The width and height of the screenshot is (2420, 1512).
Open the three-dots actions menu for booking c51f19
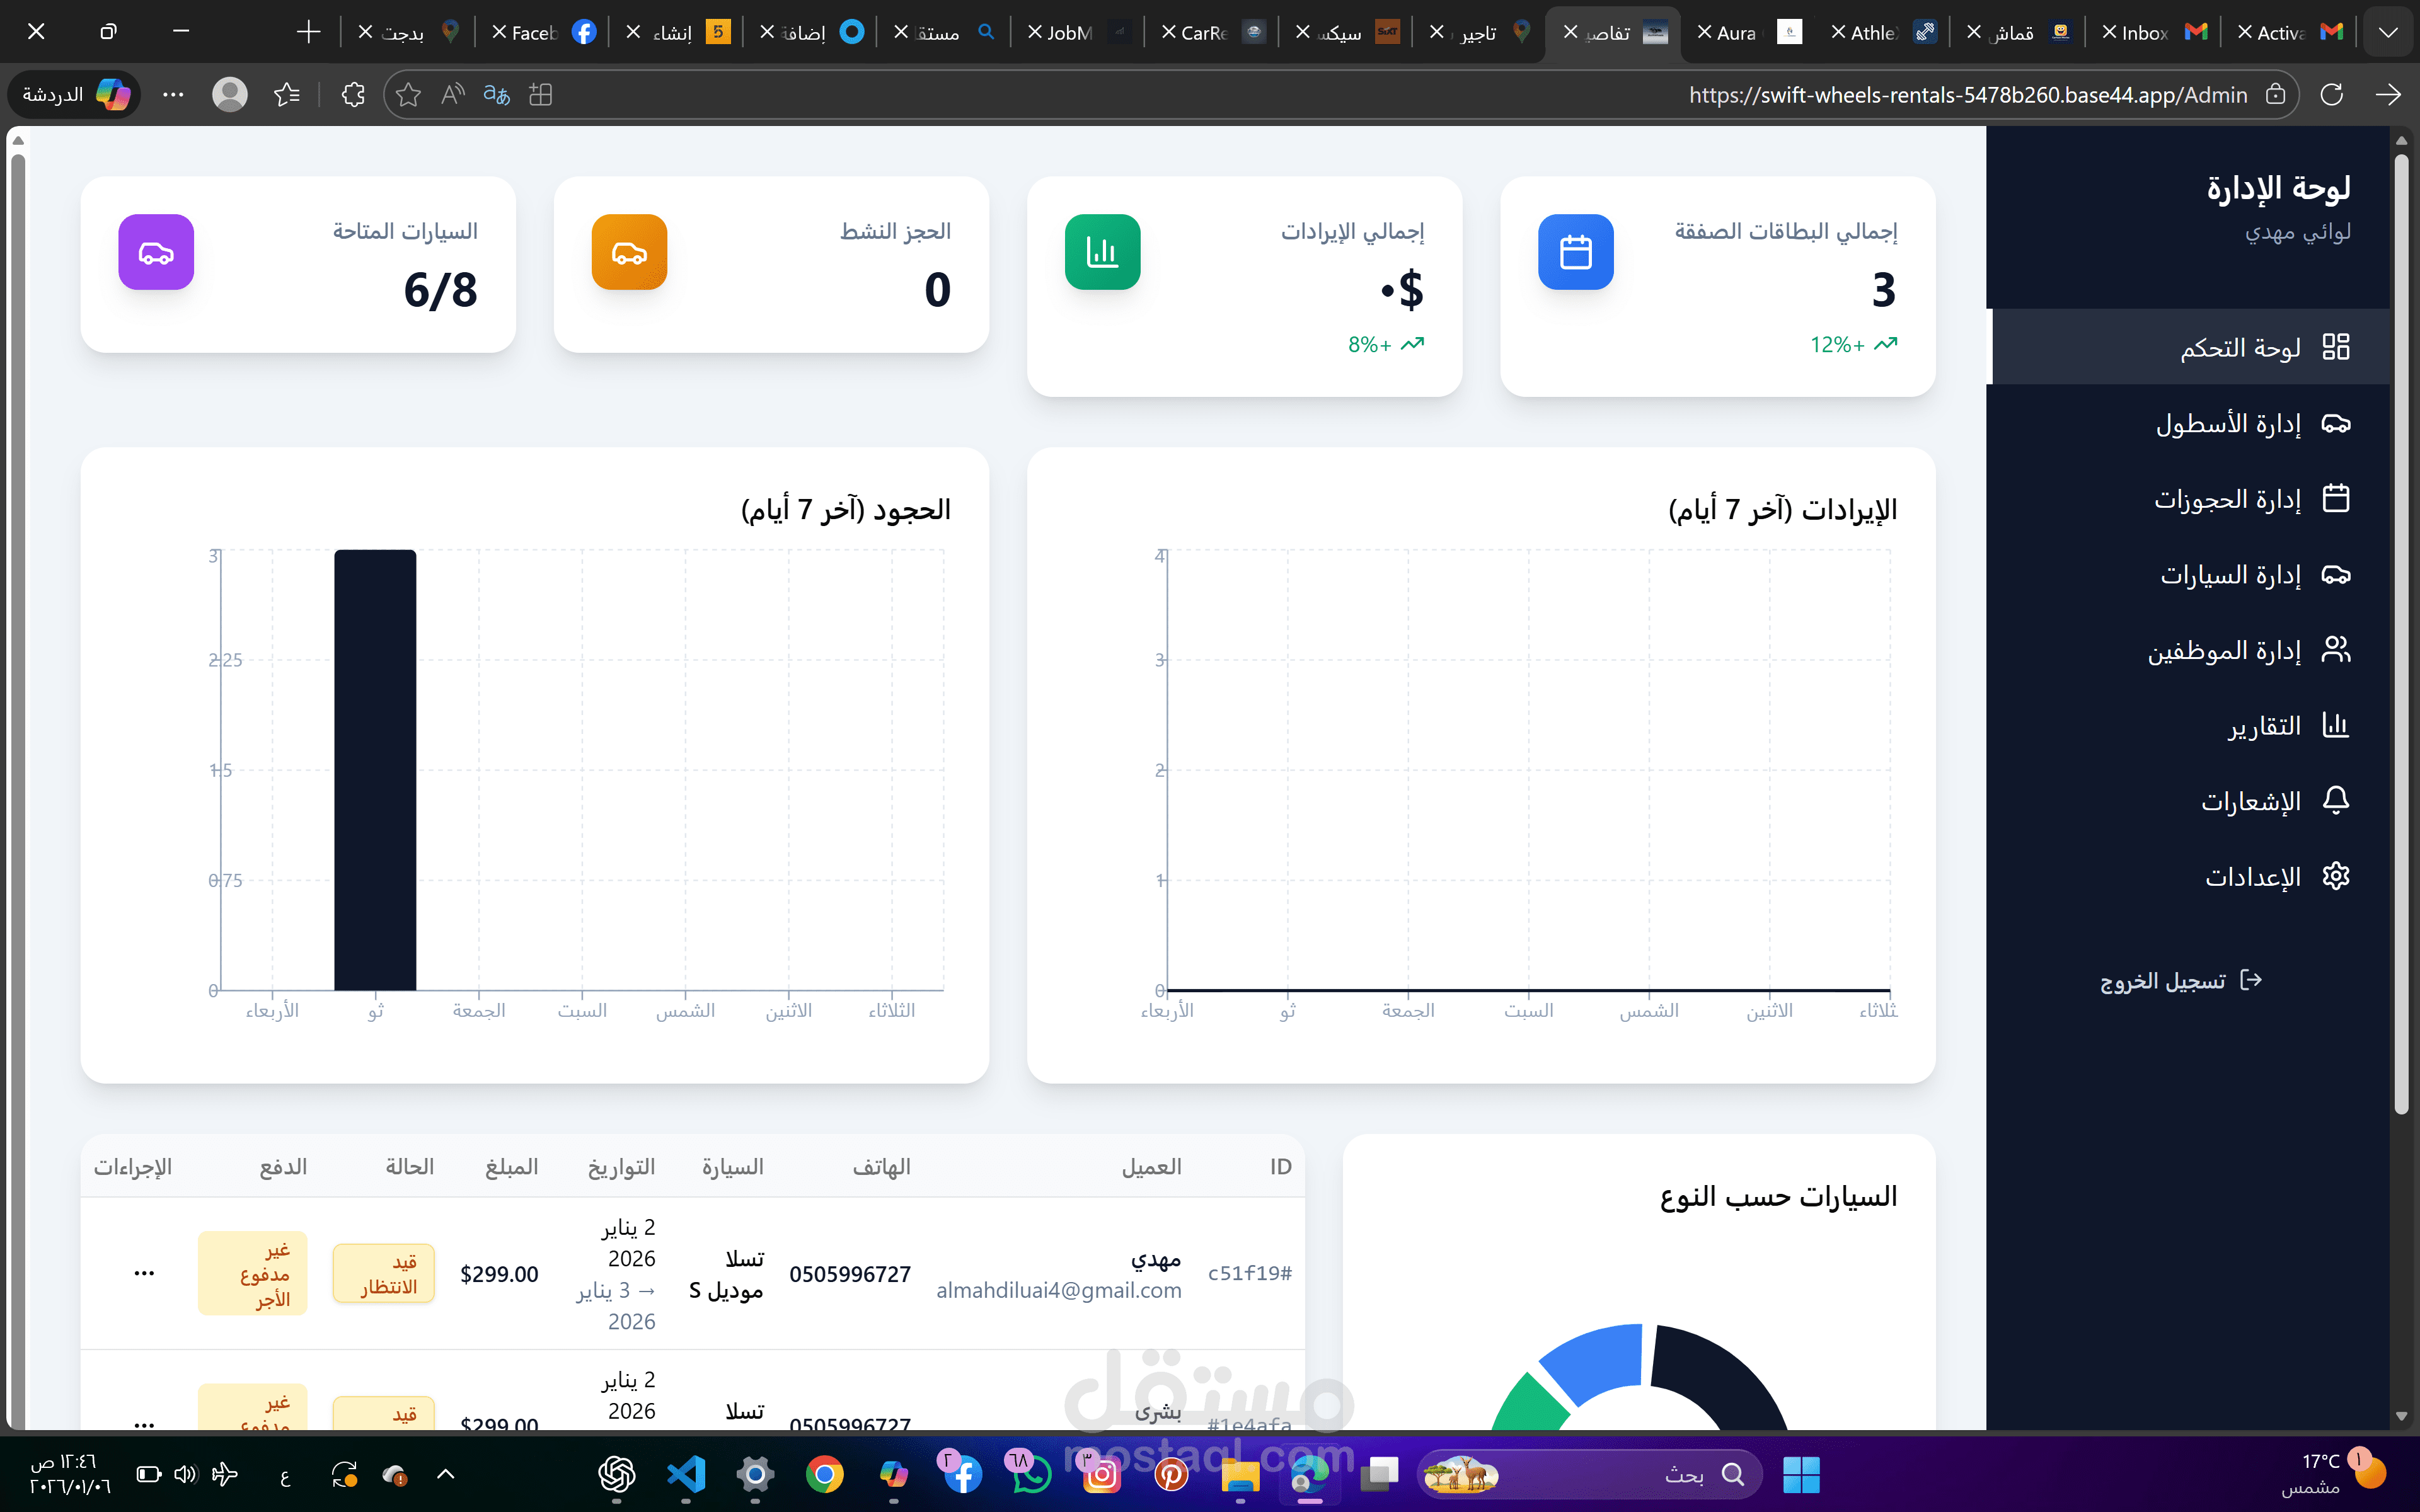144,1273
